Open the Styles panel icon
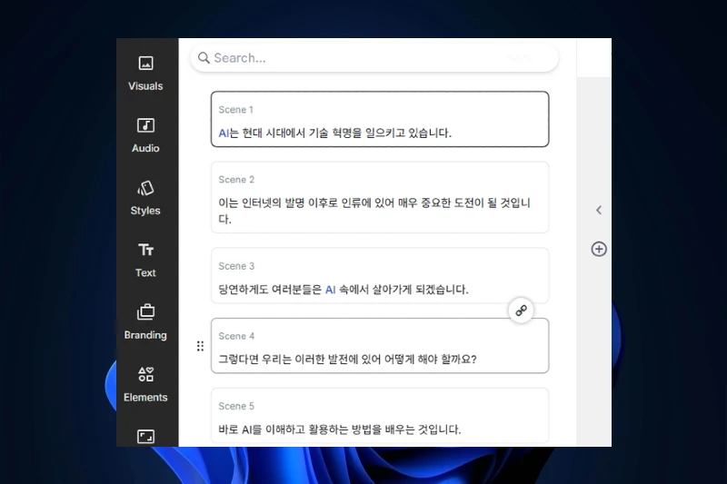Screen dimensions: 727x484 [145, 188]
